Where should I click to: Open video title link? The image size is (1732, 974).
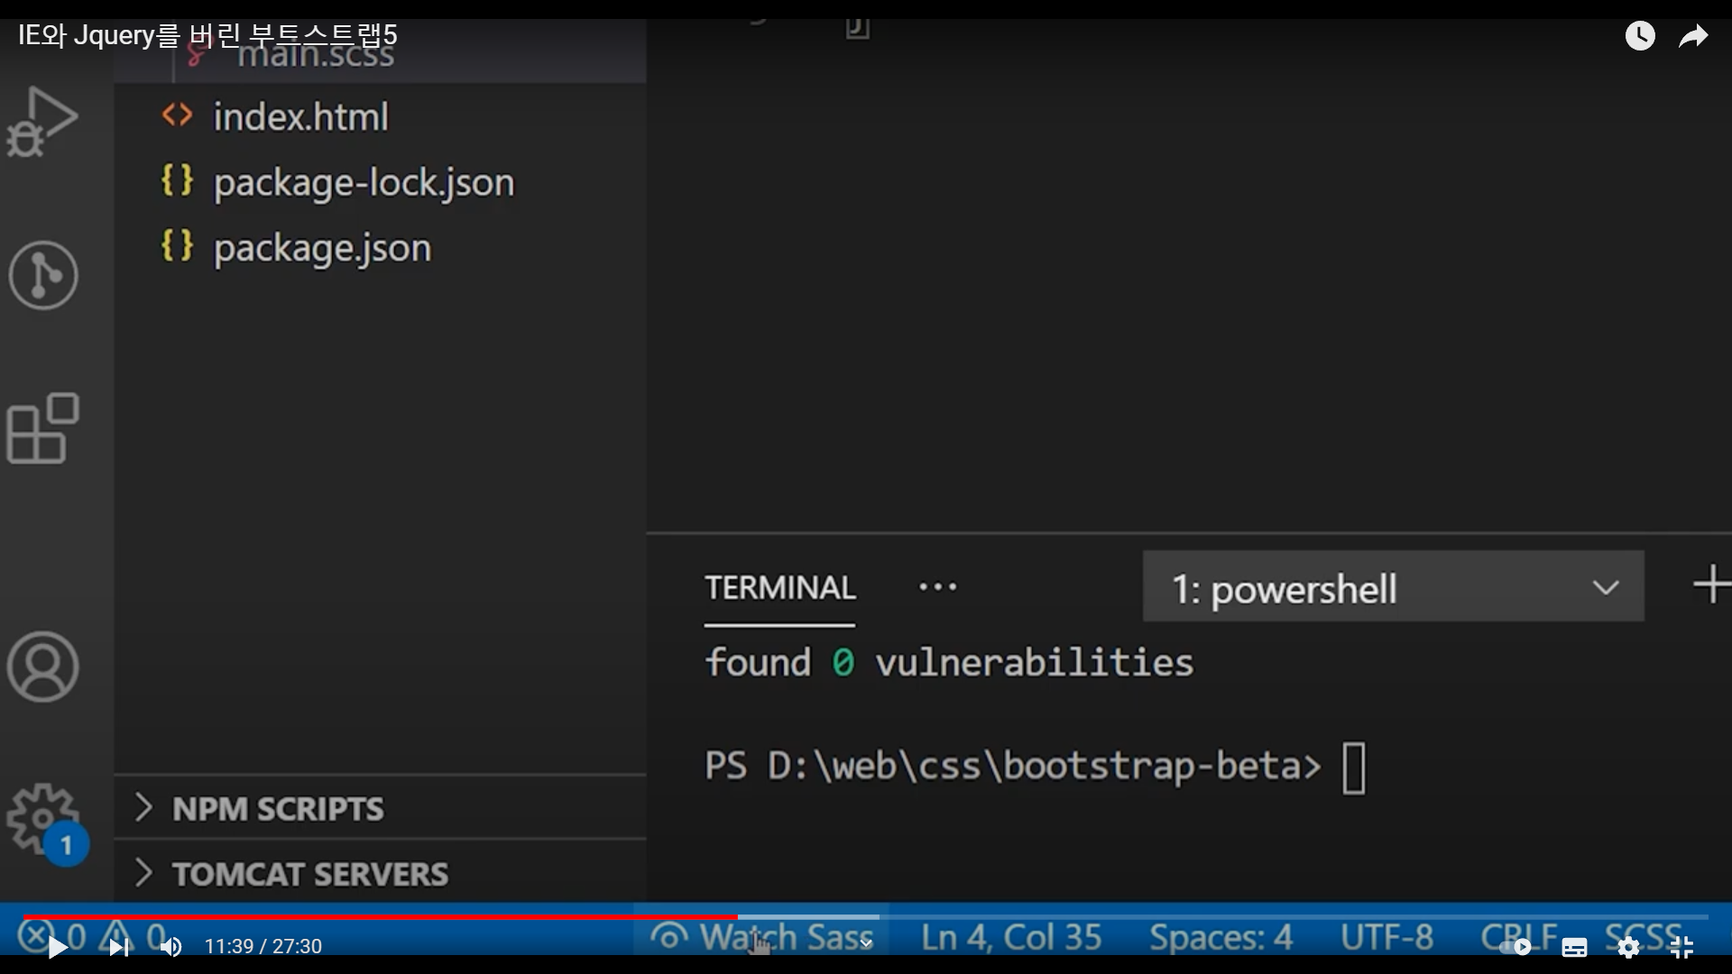pyautogui.click(x=207, y=34)
